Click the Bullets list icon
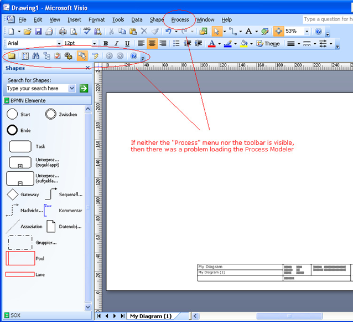 click(x=176, y=43)
